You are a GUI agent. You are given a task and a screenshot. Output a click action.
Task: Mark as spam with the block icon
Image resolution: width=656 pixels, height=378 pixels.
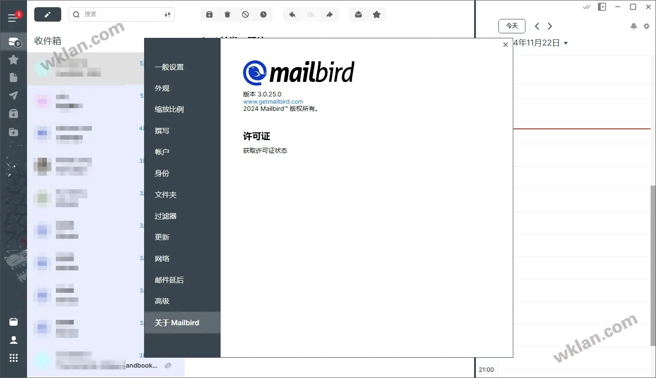[x=245, y=14]
